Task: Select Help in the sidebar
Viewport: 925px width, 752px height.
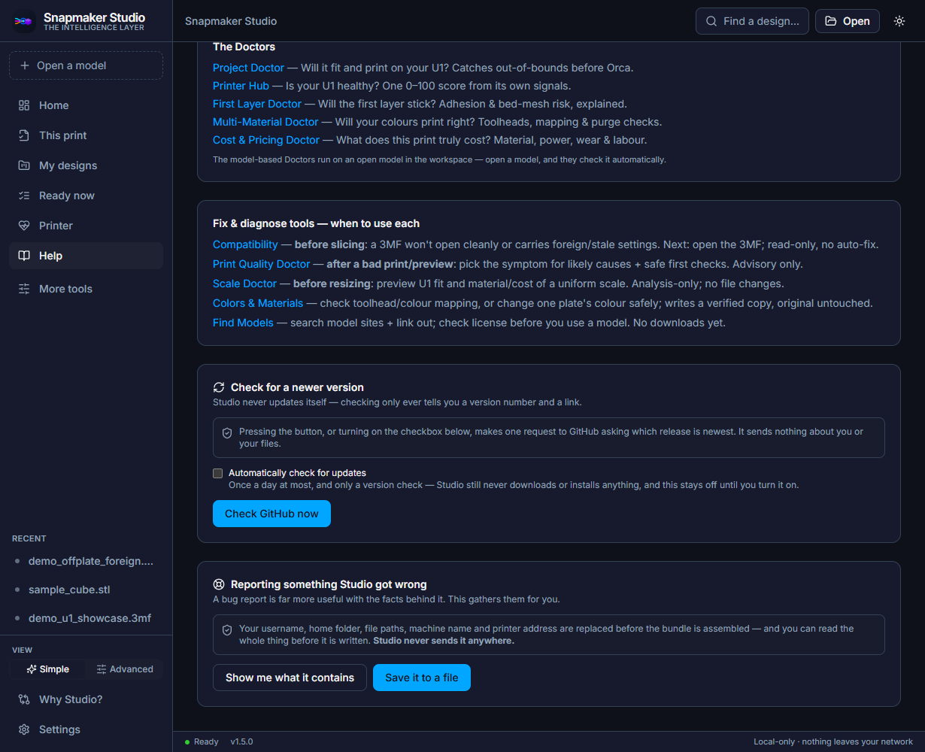Action: (86, 256)
